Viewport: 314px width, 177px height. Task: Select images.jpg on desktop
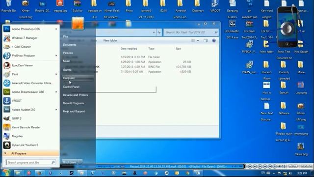coord(60,6)
